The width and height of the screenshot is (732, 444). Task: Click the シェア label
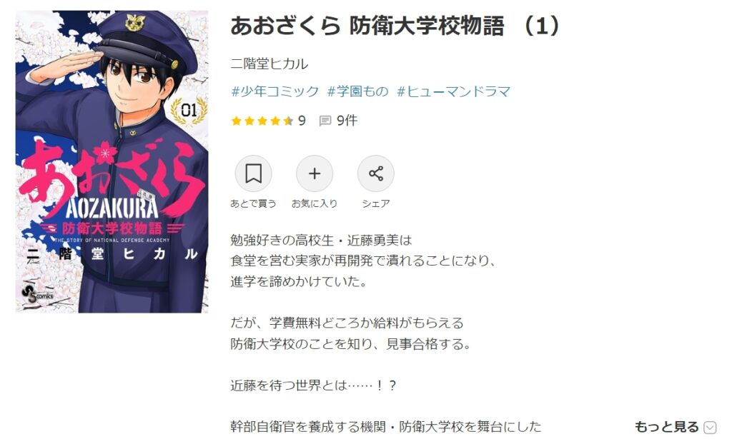point(376,204)
